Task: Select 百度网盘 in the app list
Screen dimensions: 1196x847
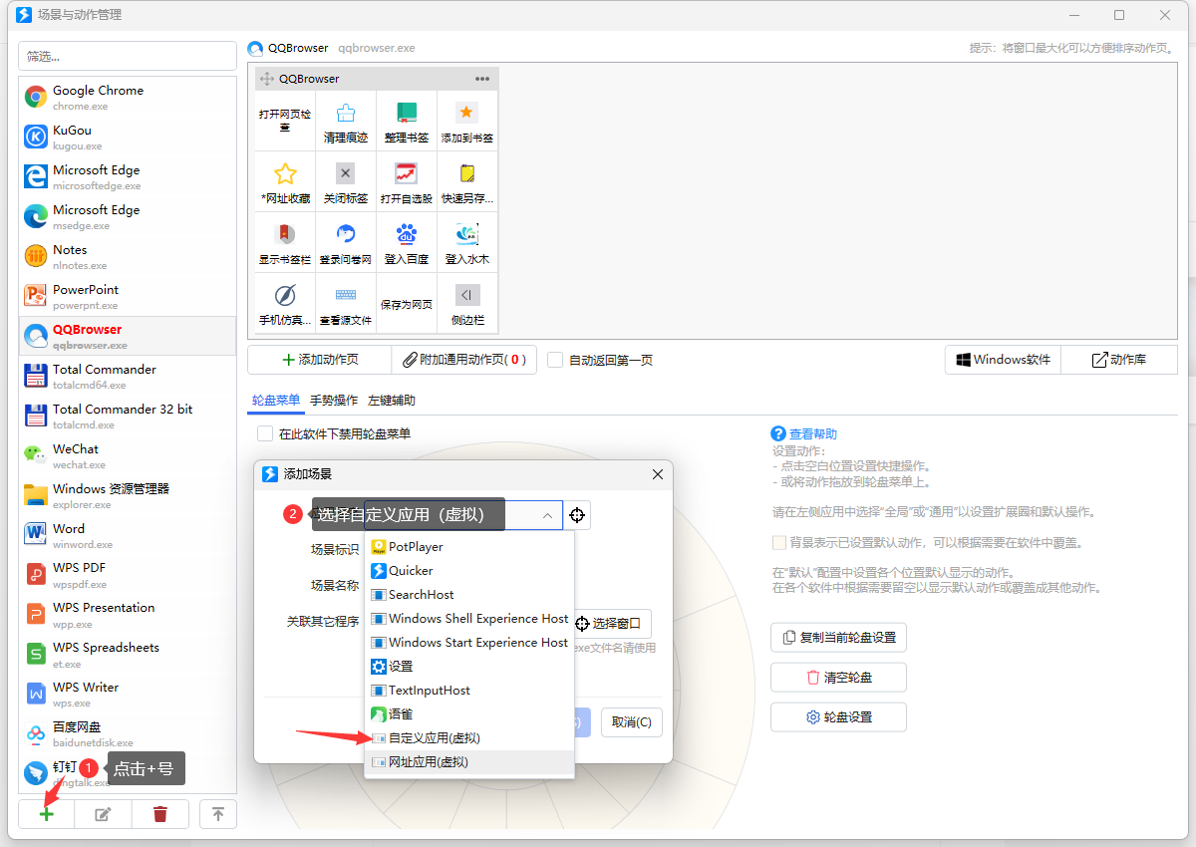Action: coord(128,733)
